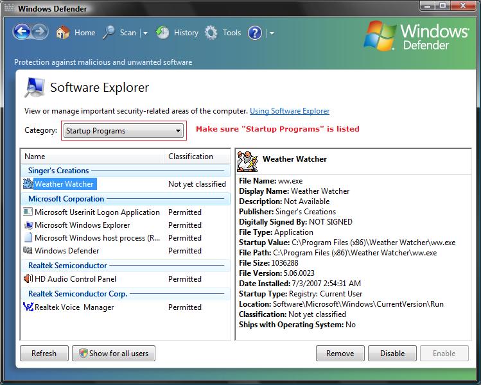This screenshot has height=385, width=481.
Task: Remove the selected Weather Watcher program
Action: 340,353
